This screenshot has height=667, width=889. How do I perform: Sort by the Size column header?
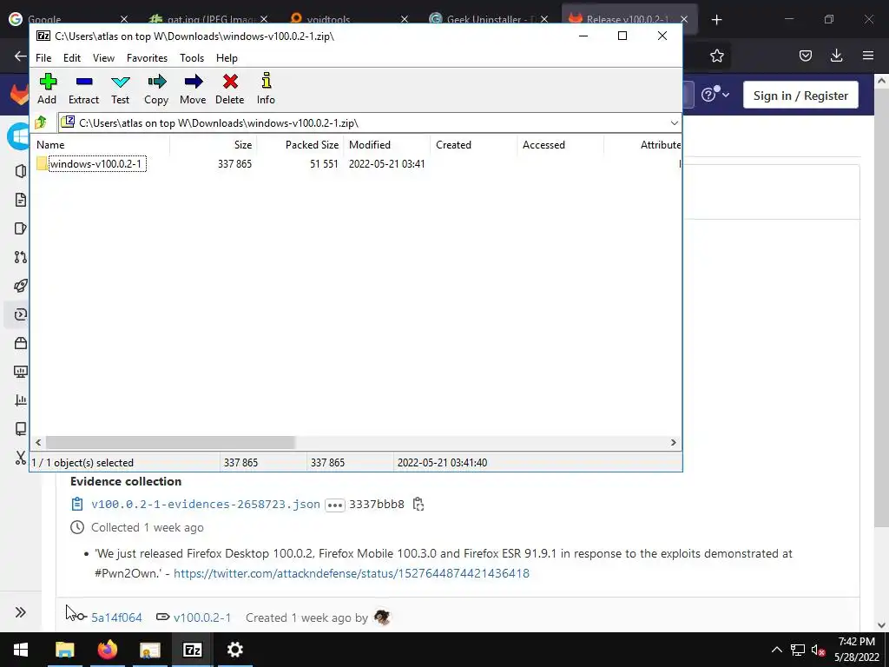click(214, 145)
